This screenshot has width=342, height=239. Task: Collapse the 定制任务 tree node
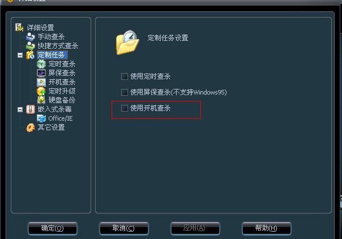(x=20, y=55)
